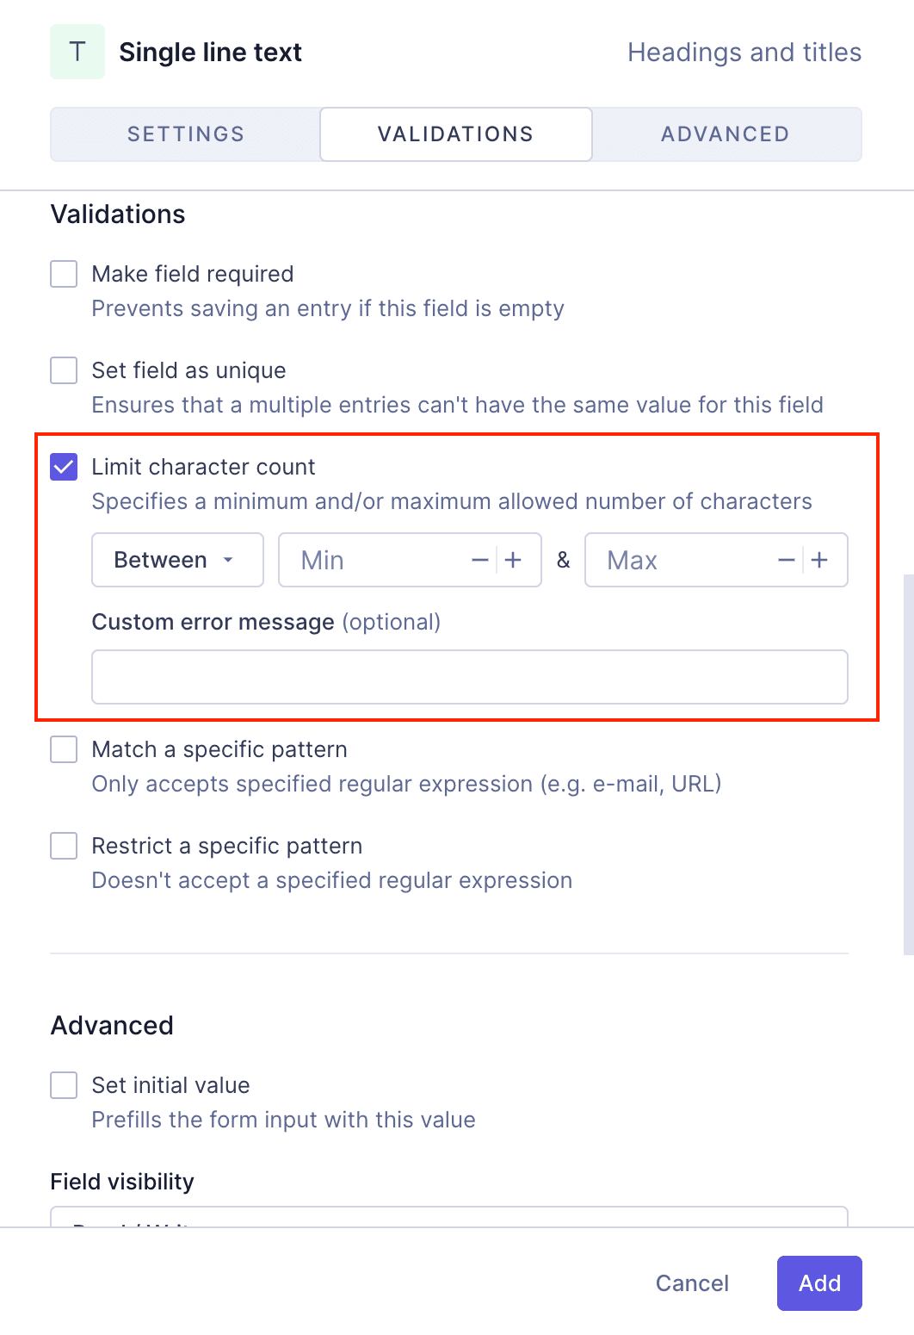Decrement the Max character value
The image size is (914, 1335).
(x=785, y=560)
